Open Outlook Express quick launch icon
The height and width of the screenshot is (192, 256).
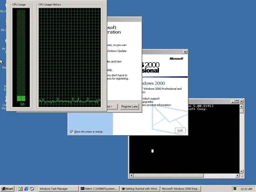(x=32, y=189)
